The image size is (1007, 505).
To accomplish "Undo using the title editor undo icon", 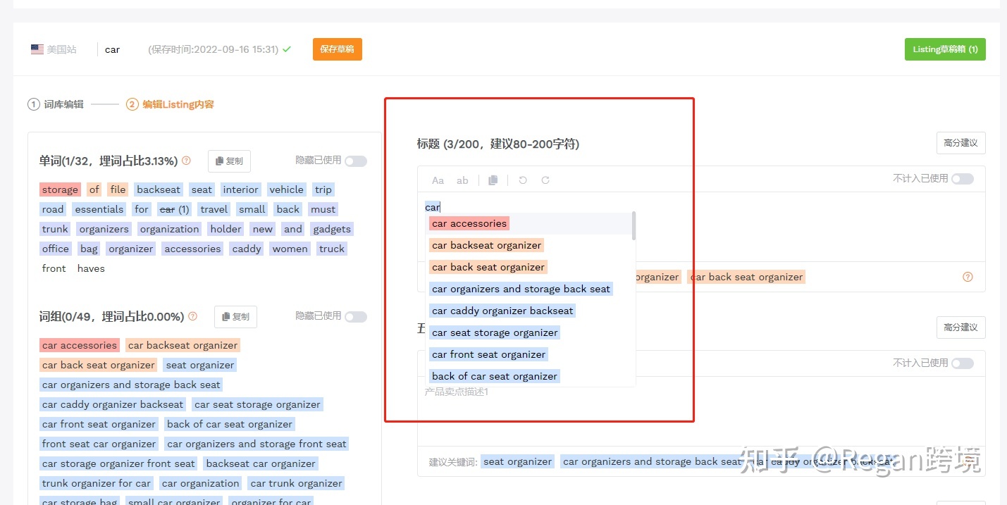I will coord(523,180).
